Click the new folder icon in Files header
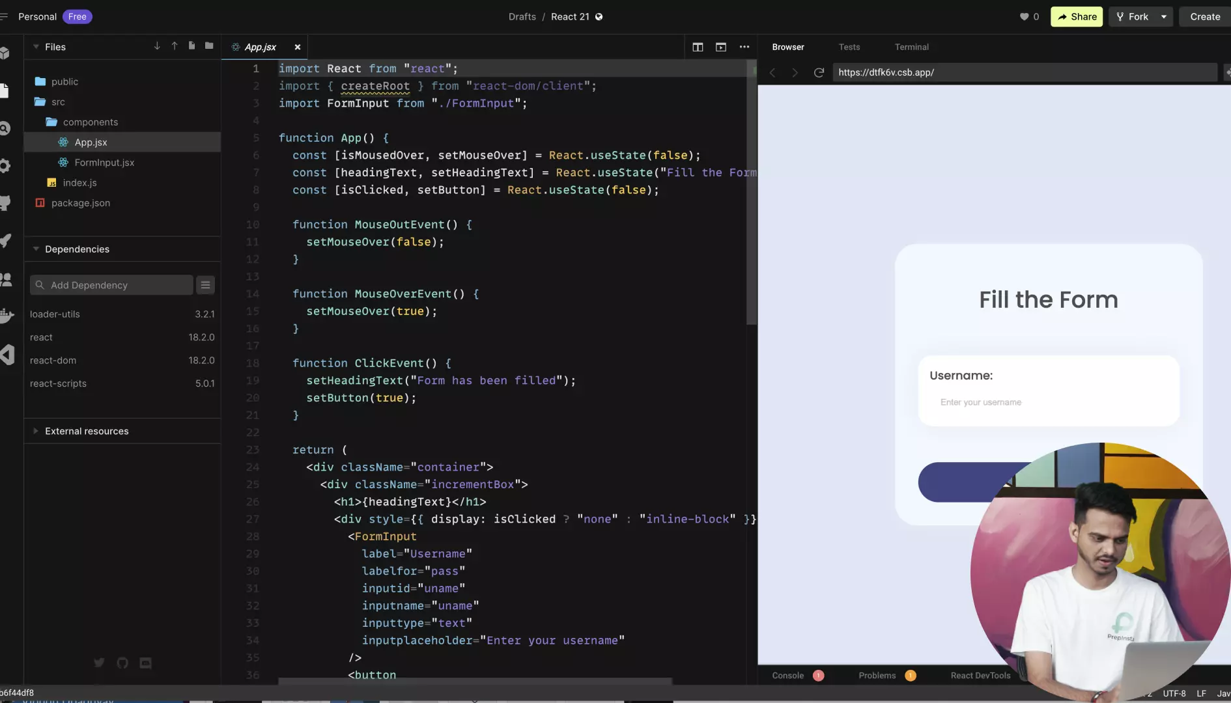The width and height of the screenshot is (1231, 703). (209, 46)
